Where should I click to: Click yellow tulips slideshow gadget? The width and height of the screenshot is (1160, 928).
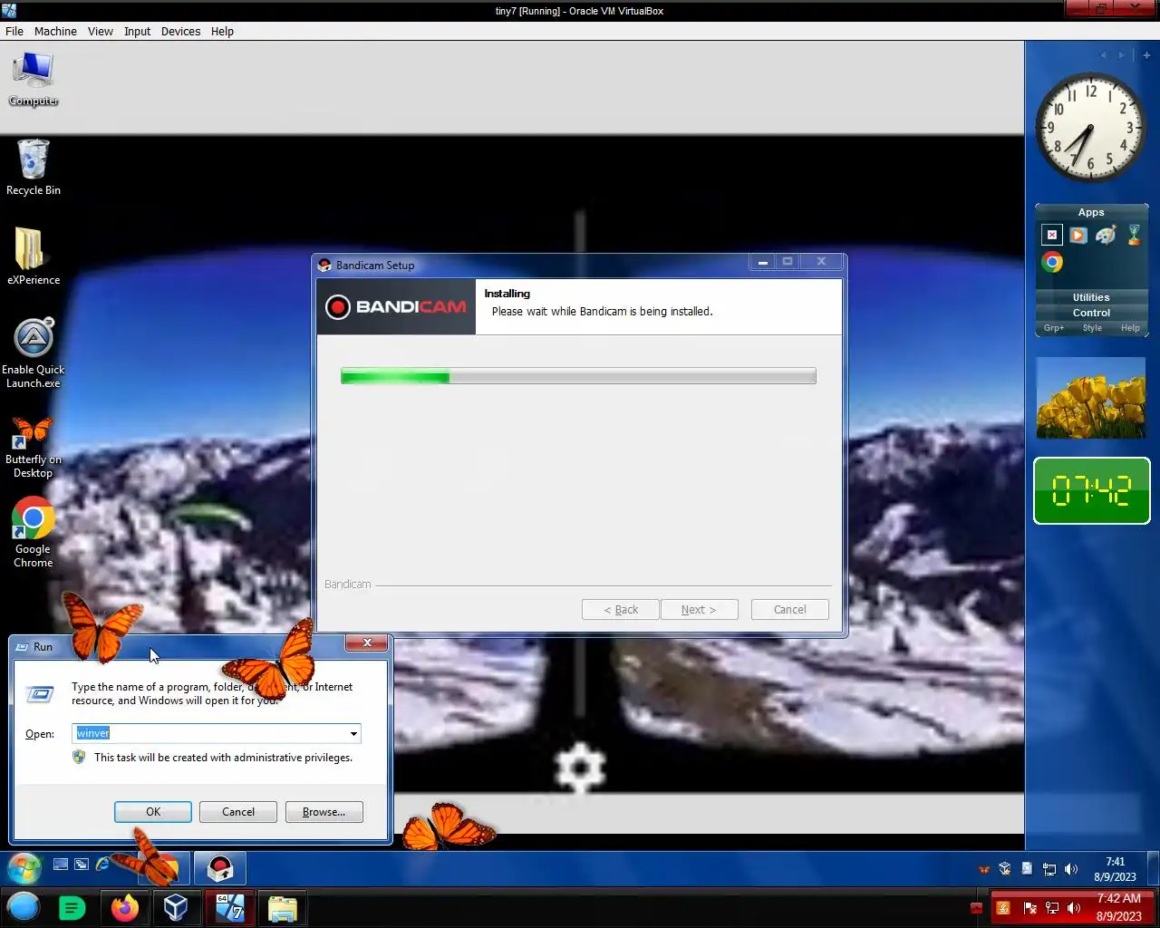(x=1091, y=398)
